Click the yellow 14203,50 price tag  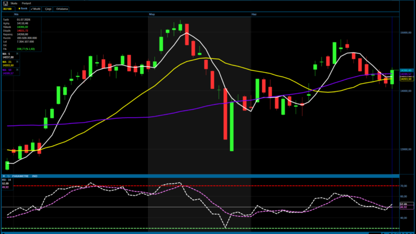[x=406, y=79]
